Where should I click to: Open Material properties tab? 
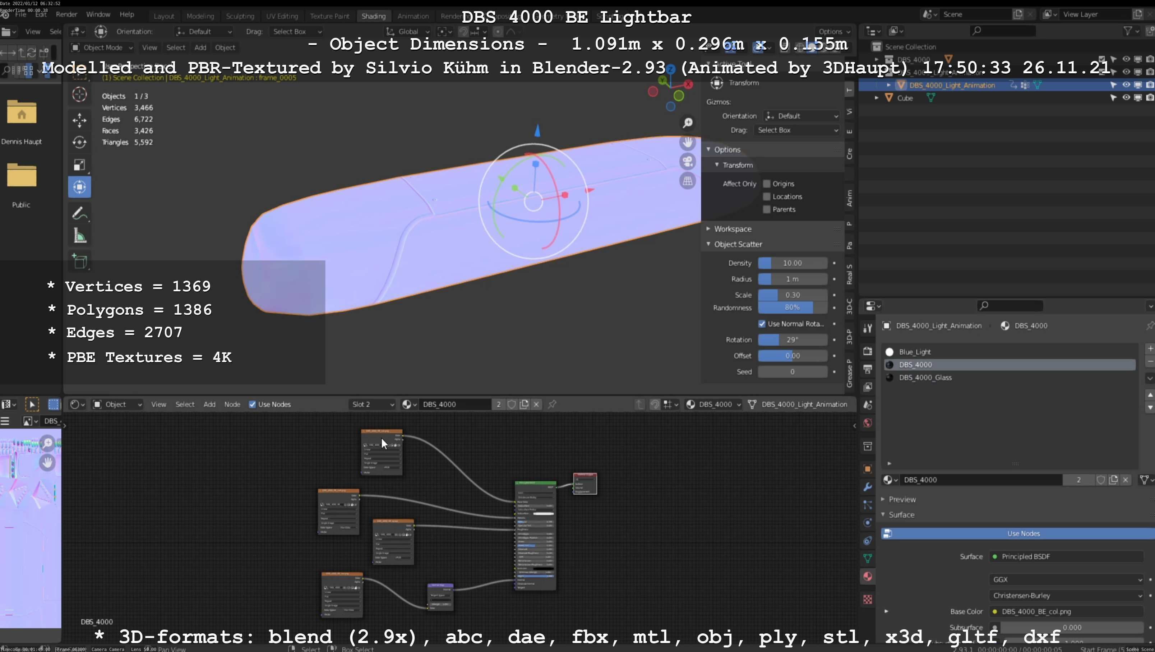[868, 577]
